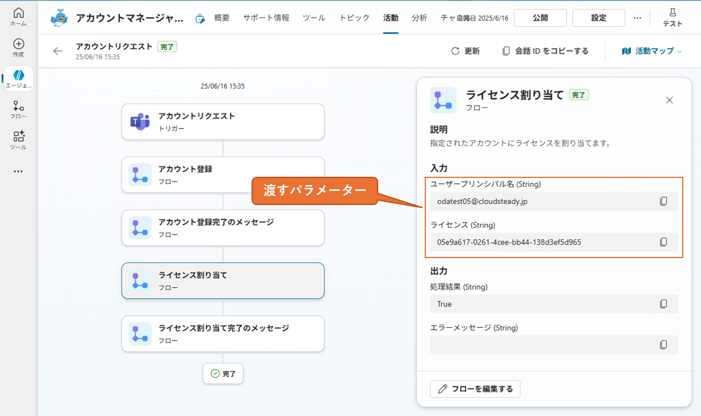
Task: Switch to the 概要 tab
Action: (221, 18)
